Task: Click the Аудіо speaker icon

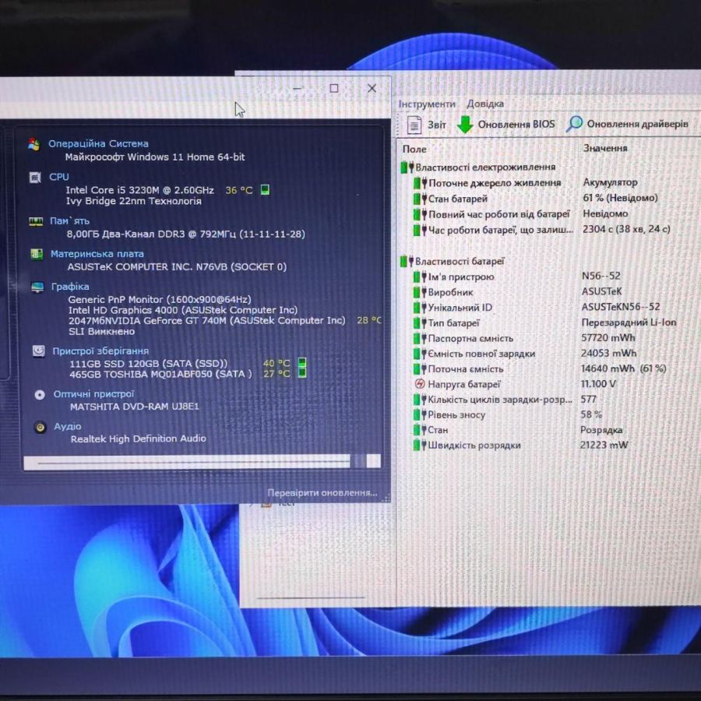Action: pos(41,428)
